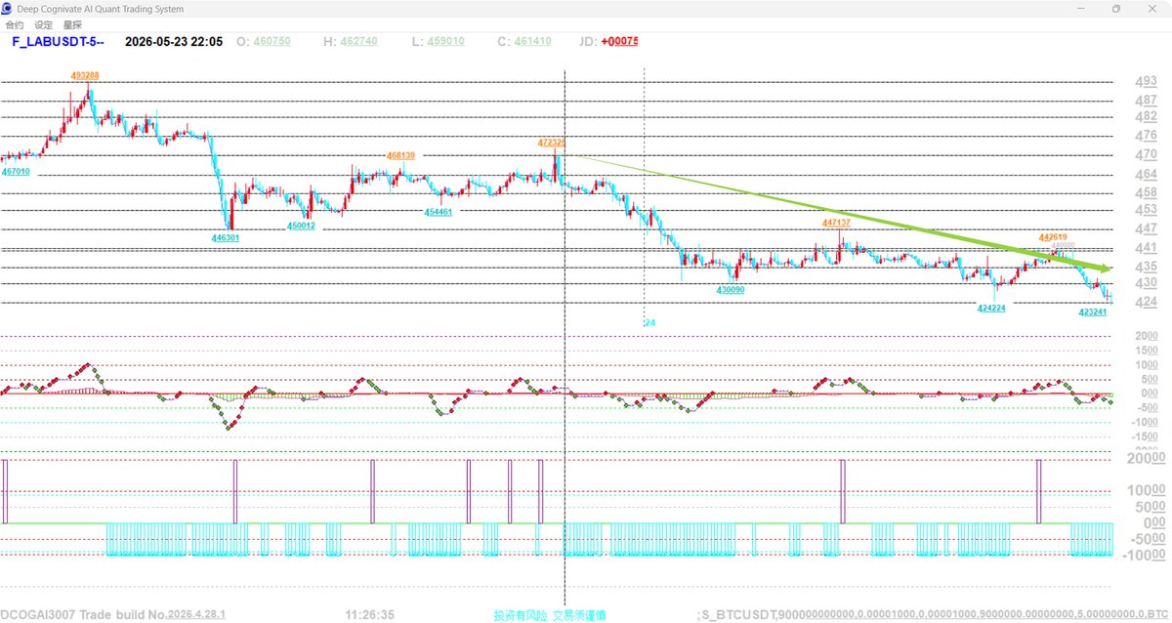The height and width of the screenshot is (623, 1172).
Task: Minimize the trading system window
Action: pos(1079,8)
